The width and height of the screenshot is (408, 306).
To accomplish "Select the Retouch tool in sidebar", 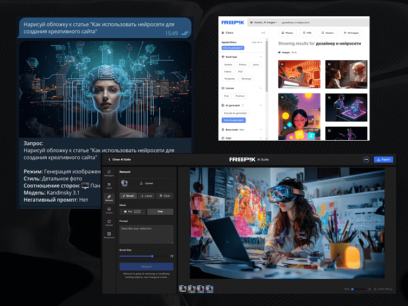I will pyautogui.click(x=109, y=197).
